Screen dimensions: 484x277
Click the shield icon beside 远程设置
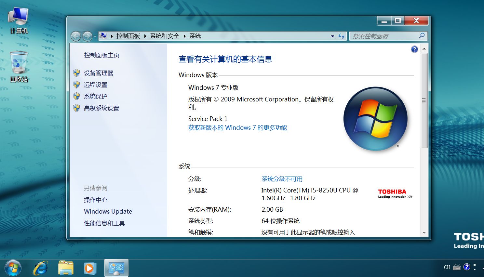pos(76,85)
